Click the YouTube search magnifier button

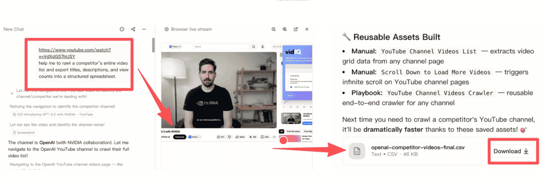pyautogui.click(x=253, y=46)
